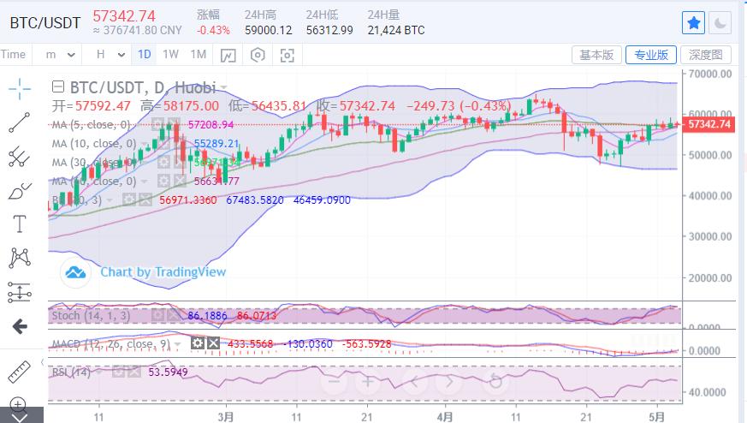Select the trend line drawing tool

coord(20,122)
